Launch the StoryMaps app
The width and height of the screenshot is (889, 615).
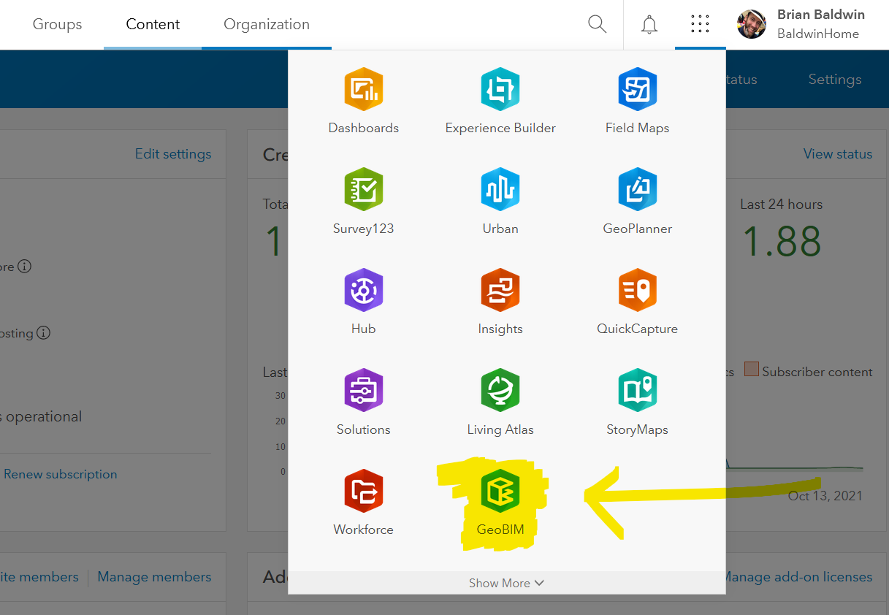(637, 402)
